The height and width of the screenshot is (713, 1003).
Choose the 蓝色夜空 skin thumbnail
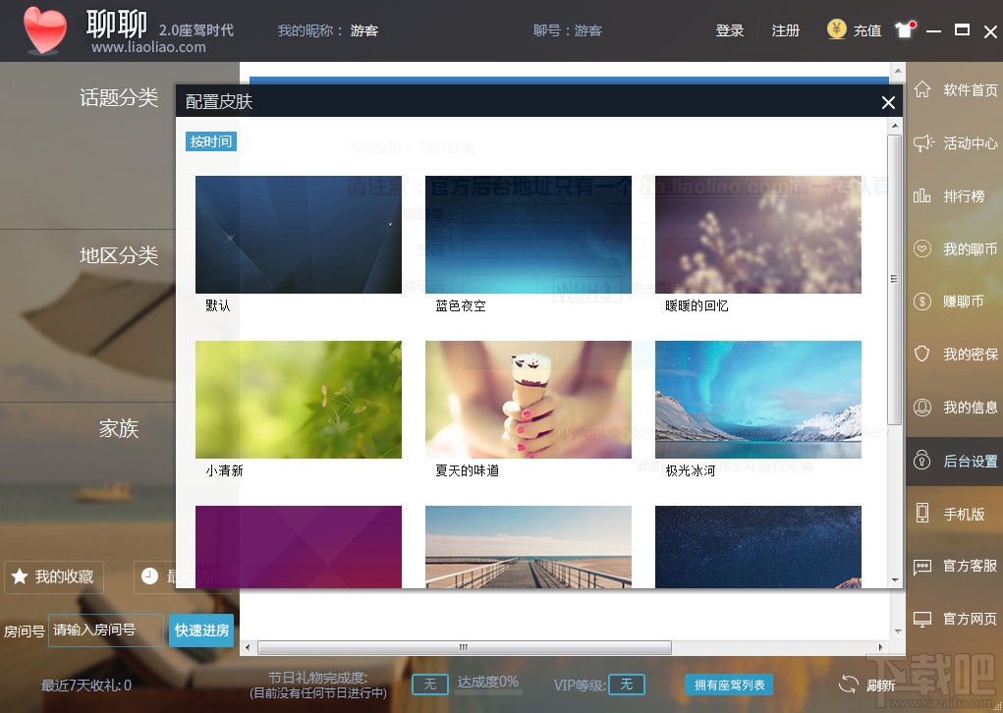pos(529,235)
